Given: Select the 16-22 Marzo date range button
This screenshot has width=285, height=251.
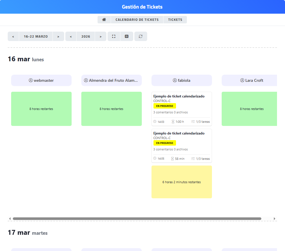Looking at the screenshot, I should click(36, 36).
